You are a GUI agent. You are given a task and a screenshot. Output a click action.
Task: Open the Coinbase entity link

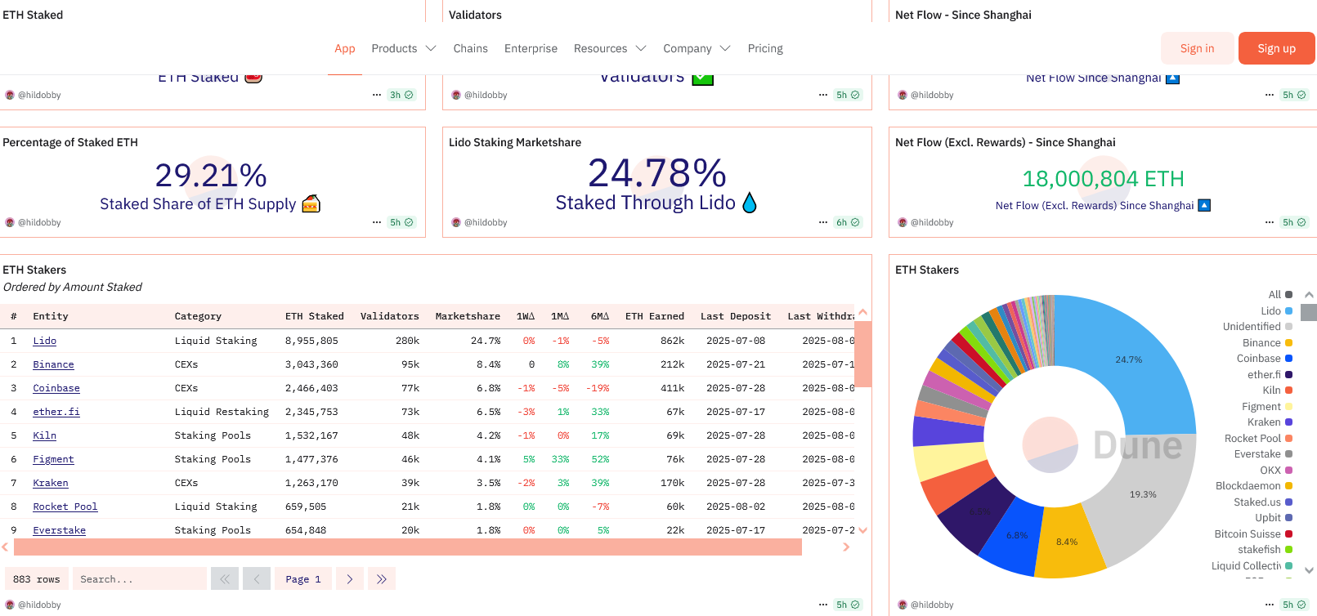[x=56, y=388]
